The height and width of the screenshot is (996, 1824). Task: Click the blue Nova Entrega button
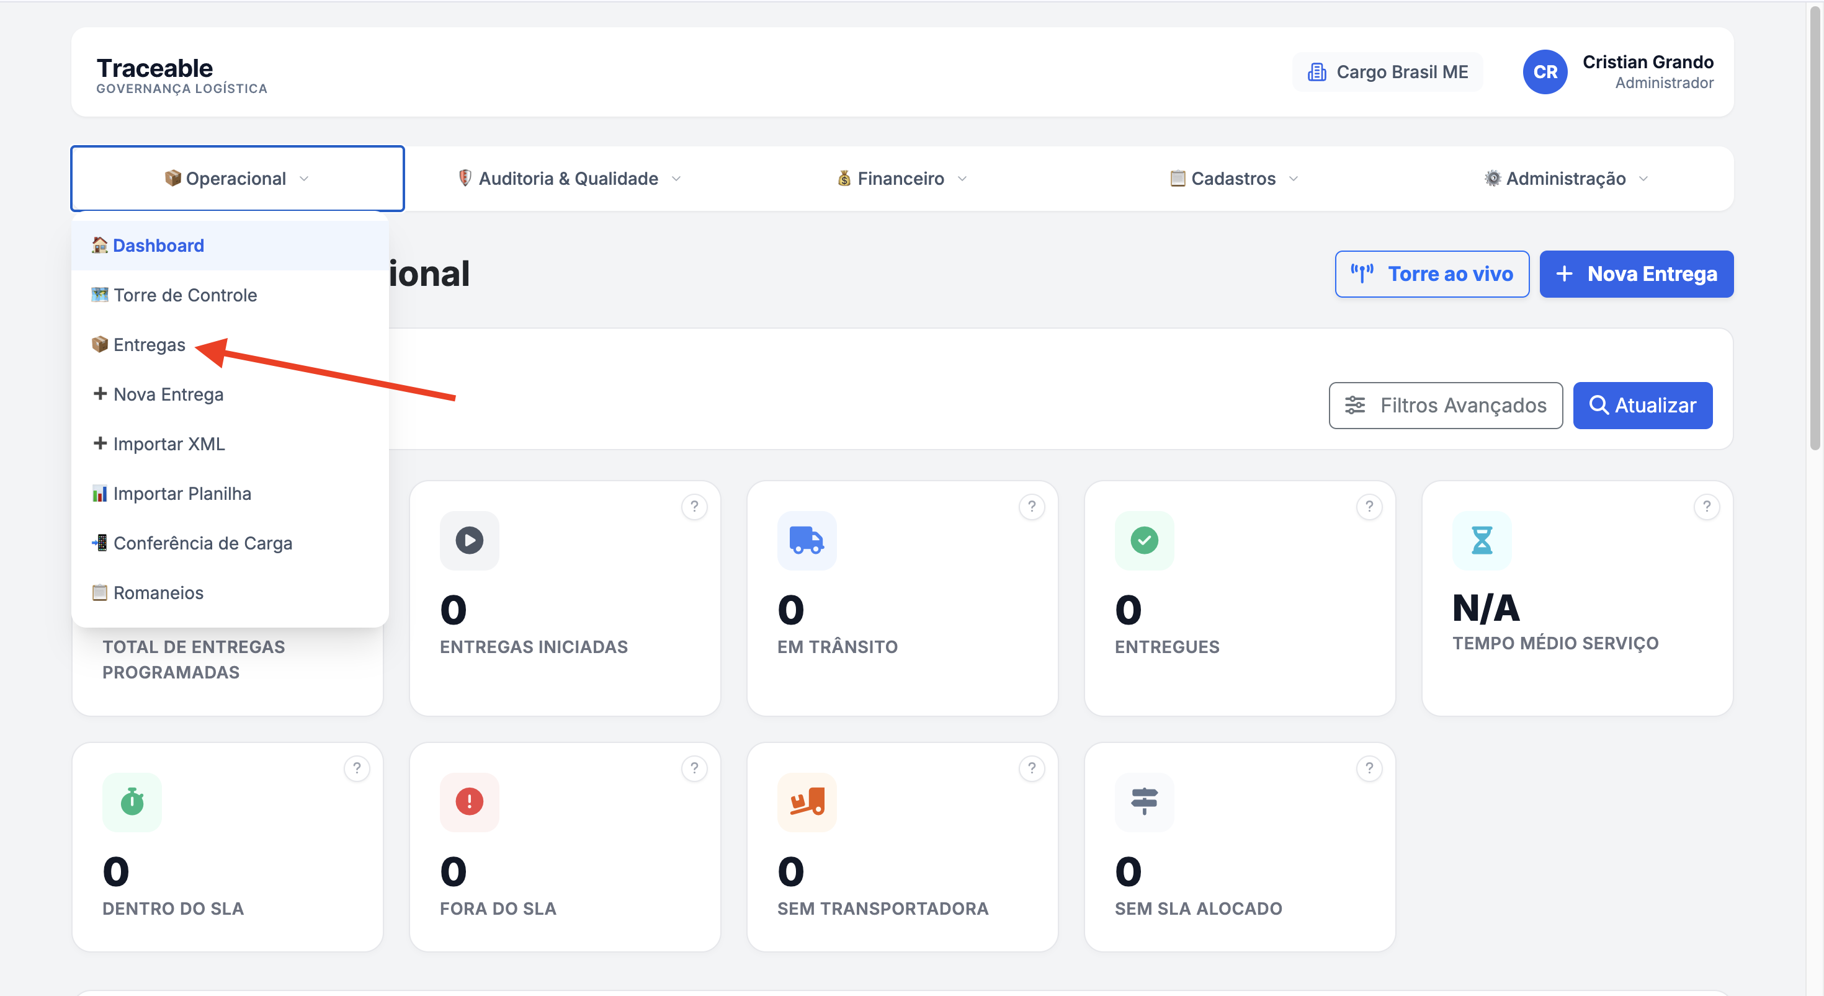(1637, 274)
